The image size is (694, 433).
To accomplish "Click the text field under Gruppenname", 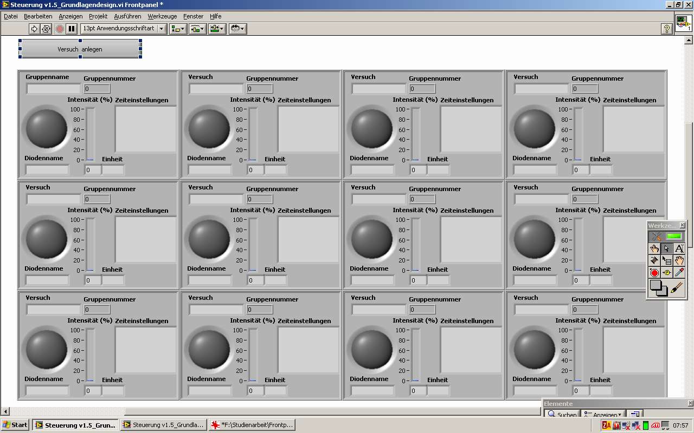I will point(53,89).
